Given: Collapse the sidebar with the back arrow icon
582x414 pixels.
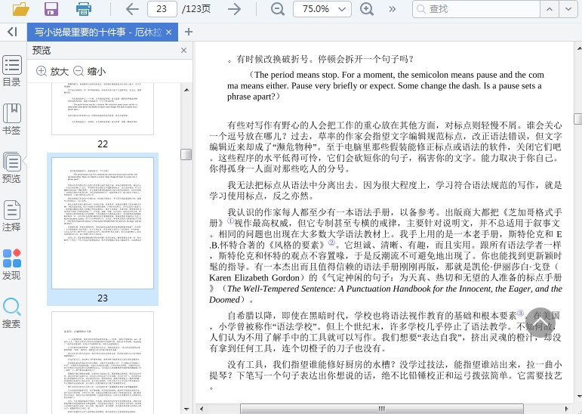Looking at the screenshot, I should click(x=12, y=32).
